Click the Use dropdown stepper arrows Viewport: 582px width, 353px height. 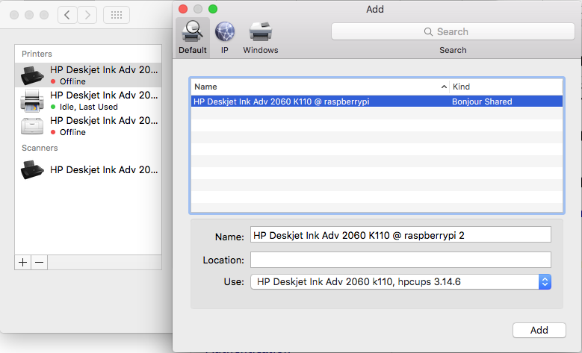coord(545,282)
